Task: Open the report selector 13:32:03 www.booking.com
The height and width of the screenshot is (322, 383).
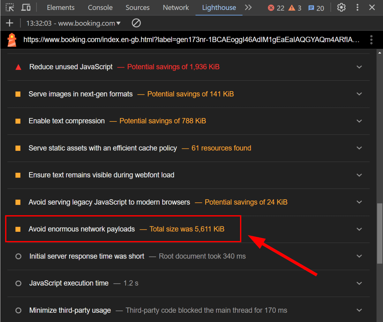Action: click(x=73, y=23)
